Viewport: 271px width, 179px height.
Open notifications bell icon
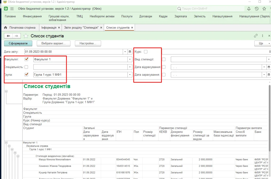(x=249, y=9)
